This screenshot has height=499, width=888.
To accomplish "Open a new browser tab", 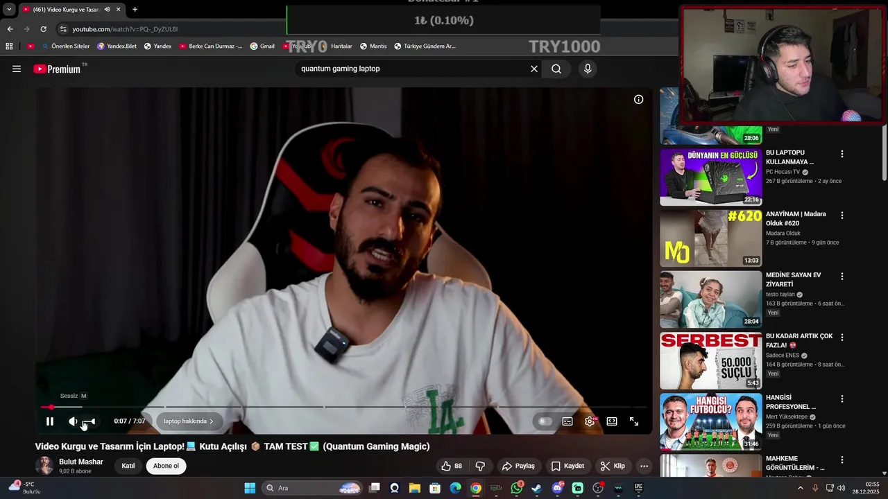I will click(x=135, y=10).
